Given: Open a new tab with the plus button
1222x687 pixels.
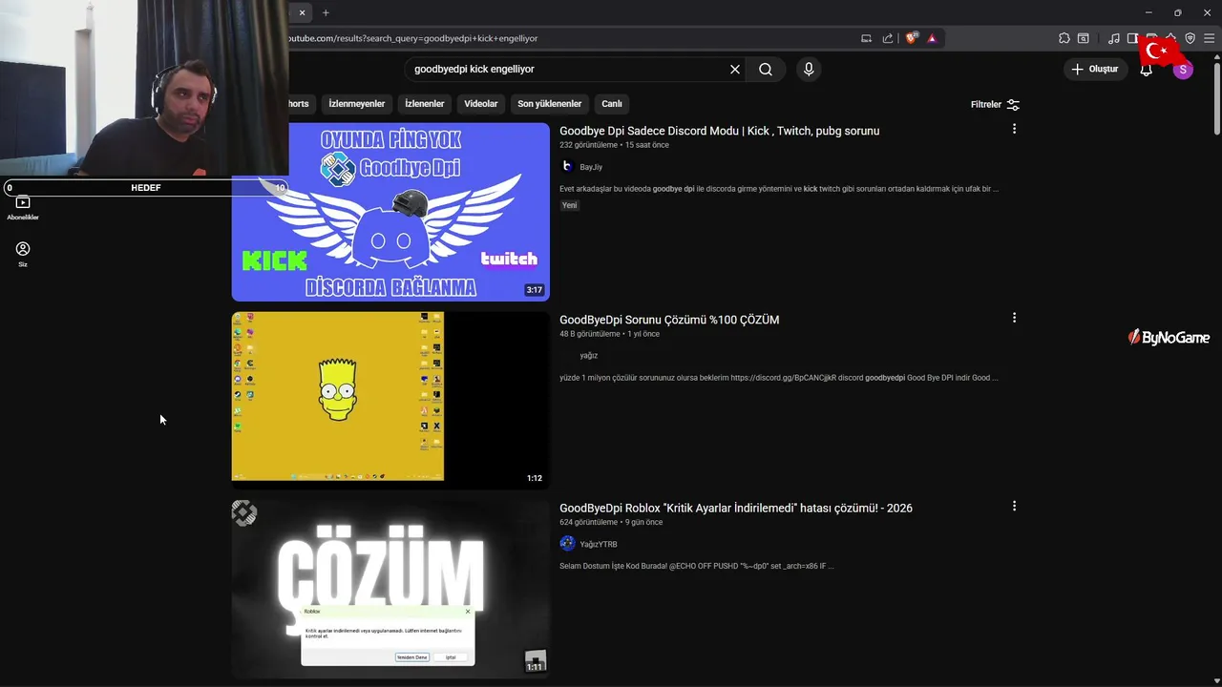Looking at the screenshot, I should [x=326, y=12].
